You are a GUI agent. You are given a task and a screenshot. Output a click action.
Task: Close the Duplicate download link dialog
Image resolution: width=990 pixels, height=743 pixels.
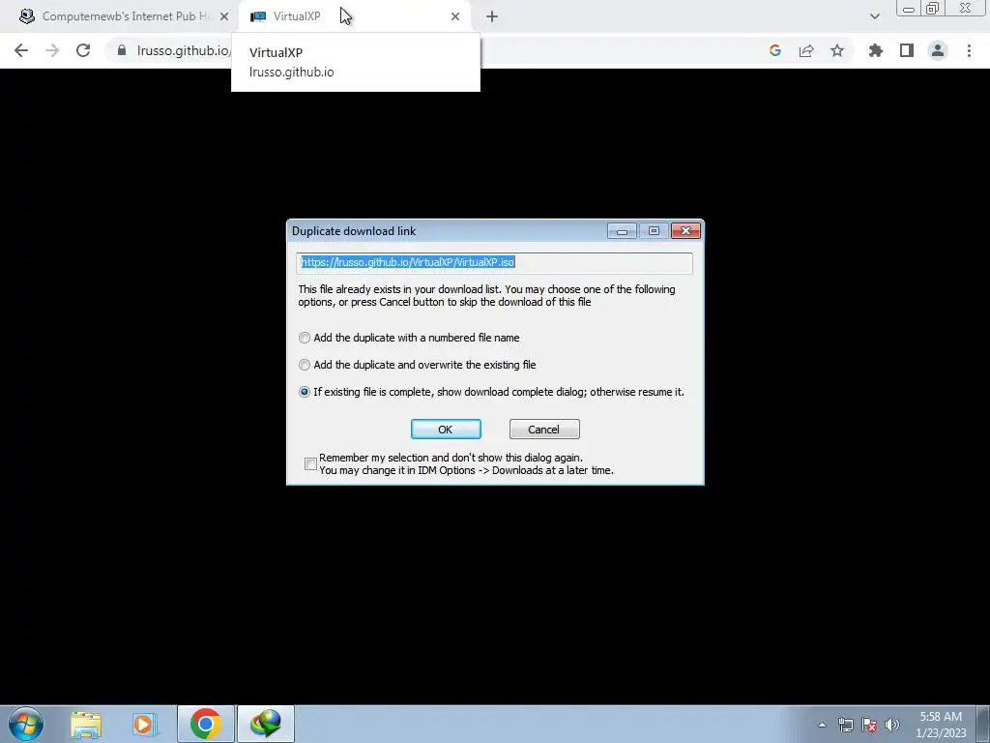(685, 231)
